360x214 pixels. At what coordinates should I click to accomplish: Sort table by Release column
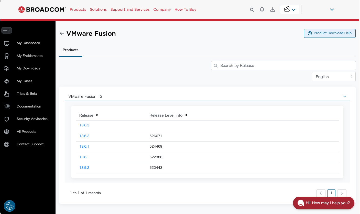point(97,115)
